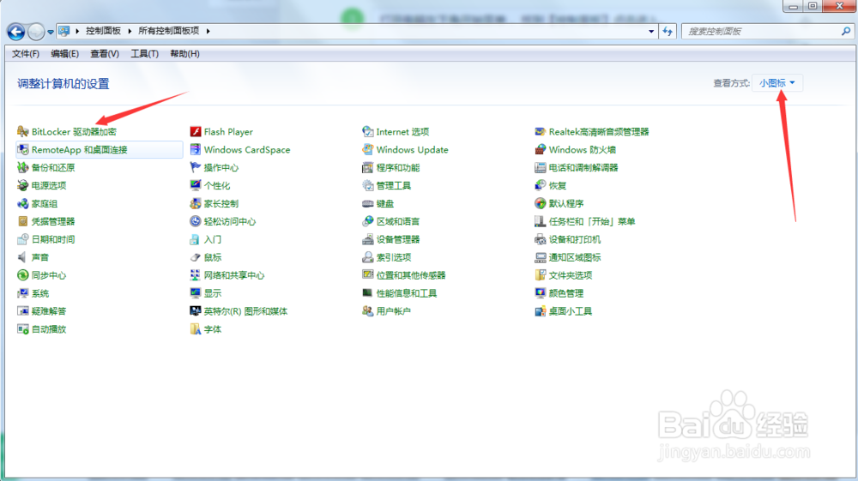Click the Windows Update icon
This screenshot has width=858, height=481.
click(368, 150)
